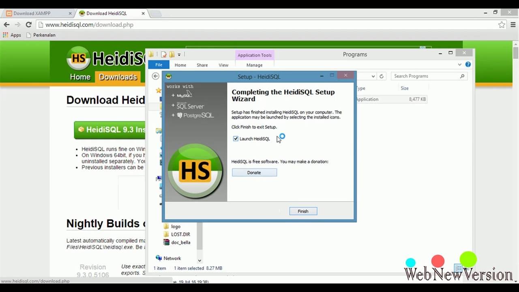Click the Finish button in the setup wizard
Image resolution: width=519 pixels, height=292 pixels.
(x=303, y=211)
